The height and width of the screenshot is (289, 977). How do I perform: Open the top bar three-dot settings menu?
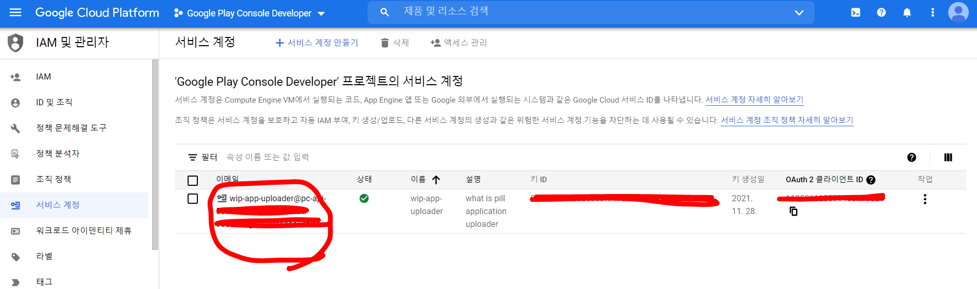[x=933, y=12]
